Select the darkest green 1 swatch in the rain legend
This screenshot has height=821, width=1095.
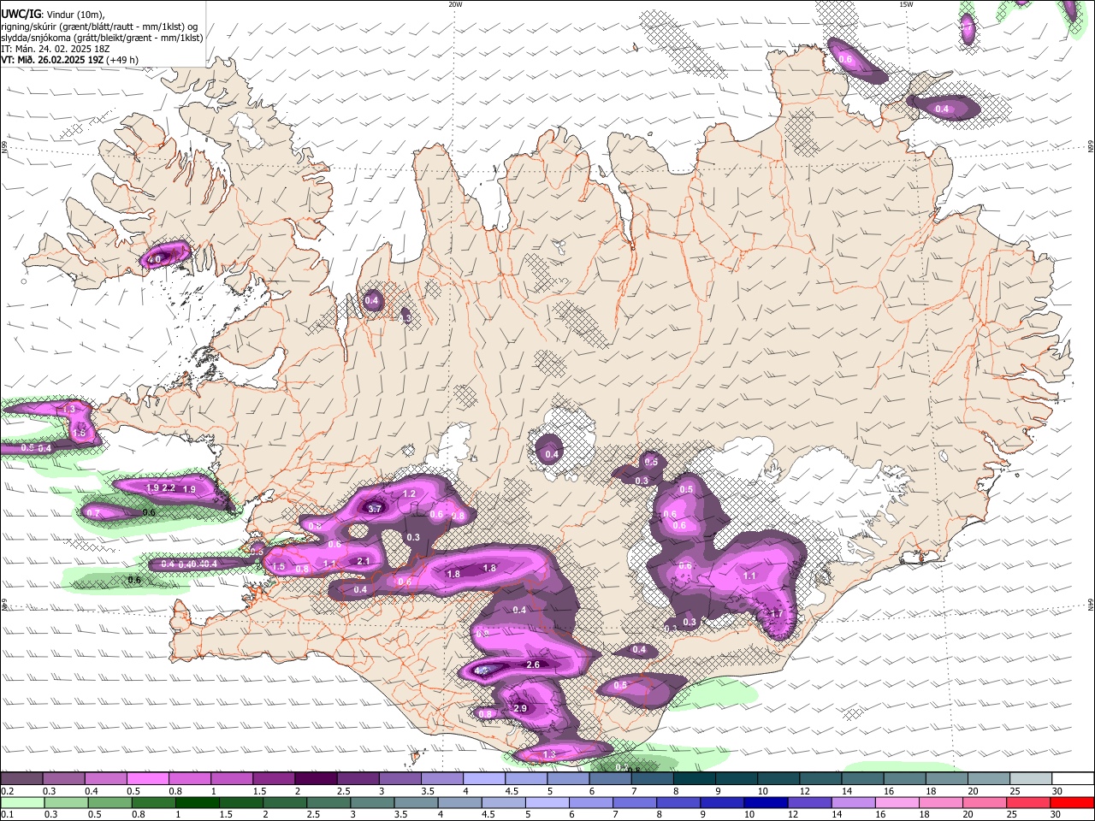click(197, 802)
